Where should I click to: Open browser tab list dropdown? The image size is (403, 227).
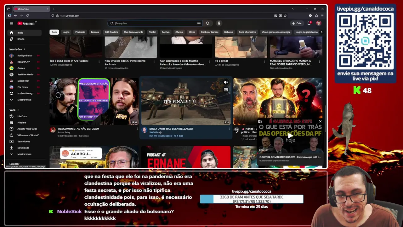tap(293, 9)
